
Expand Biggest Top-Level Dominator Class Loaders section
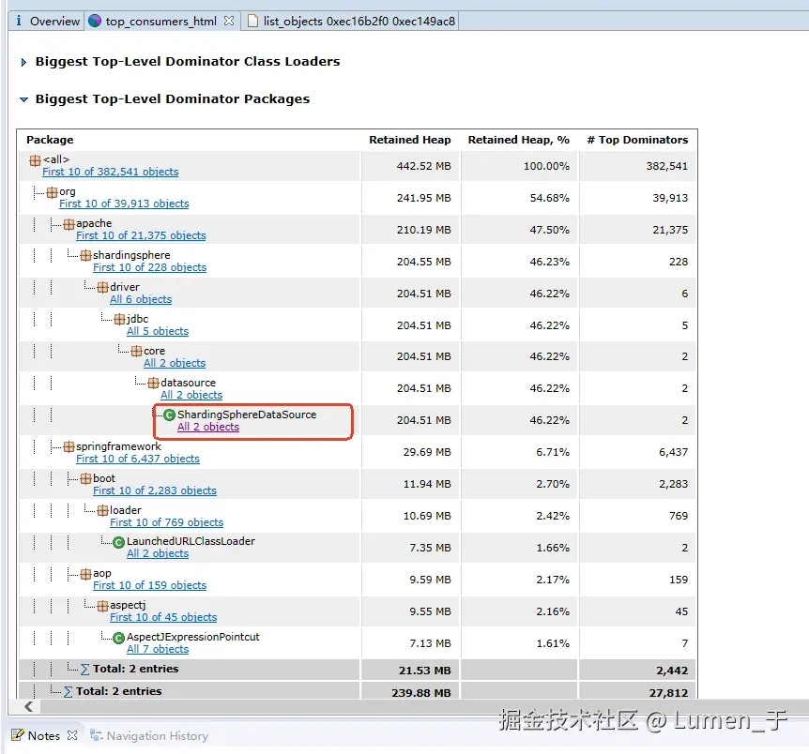(23, 62)
